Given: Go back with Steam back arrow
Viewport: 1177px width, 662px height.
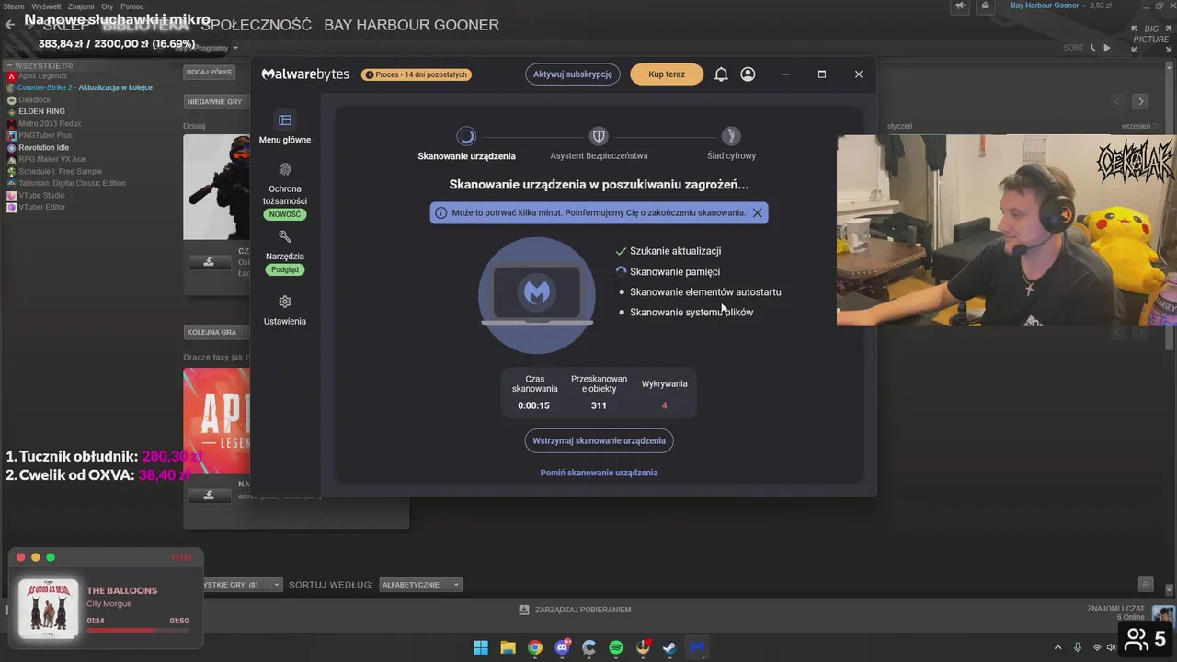Looking at the screenshot, I should click(9, 25).
